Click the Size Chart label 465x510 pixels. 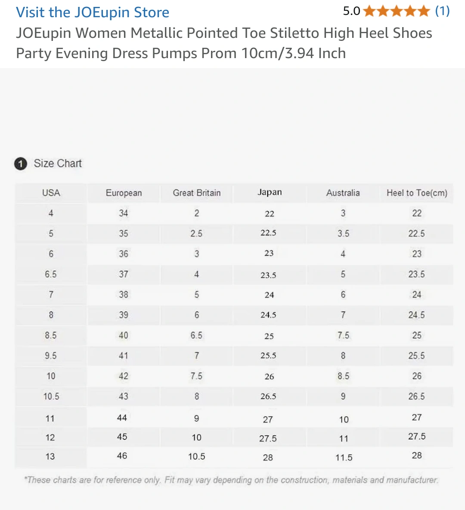pos(58,163)
